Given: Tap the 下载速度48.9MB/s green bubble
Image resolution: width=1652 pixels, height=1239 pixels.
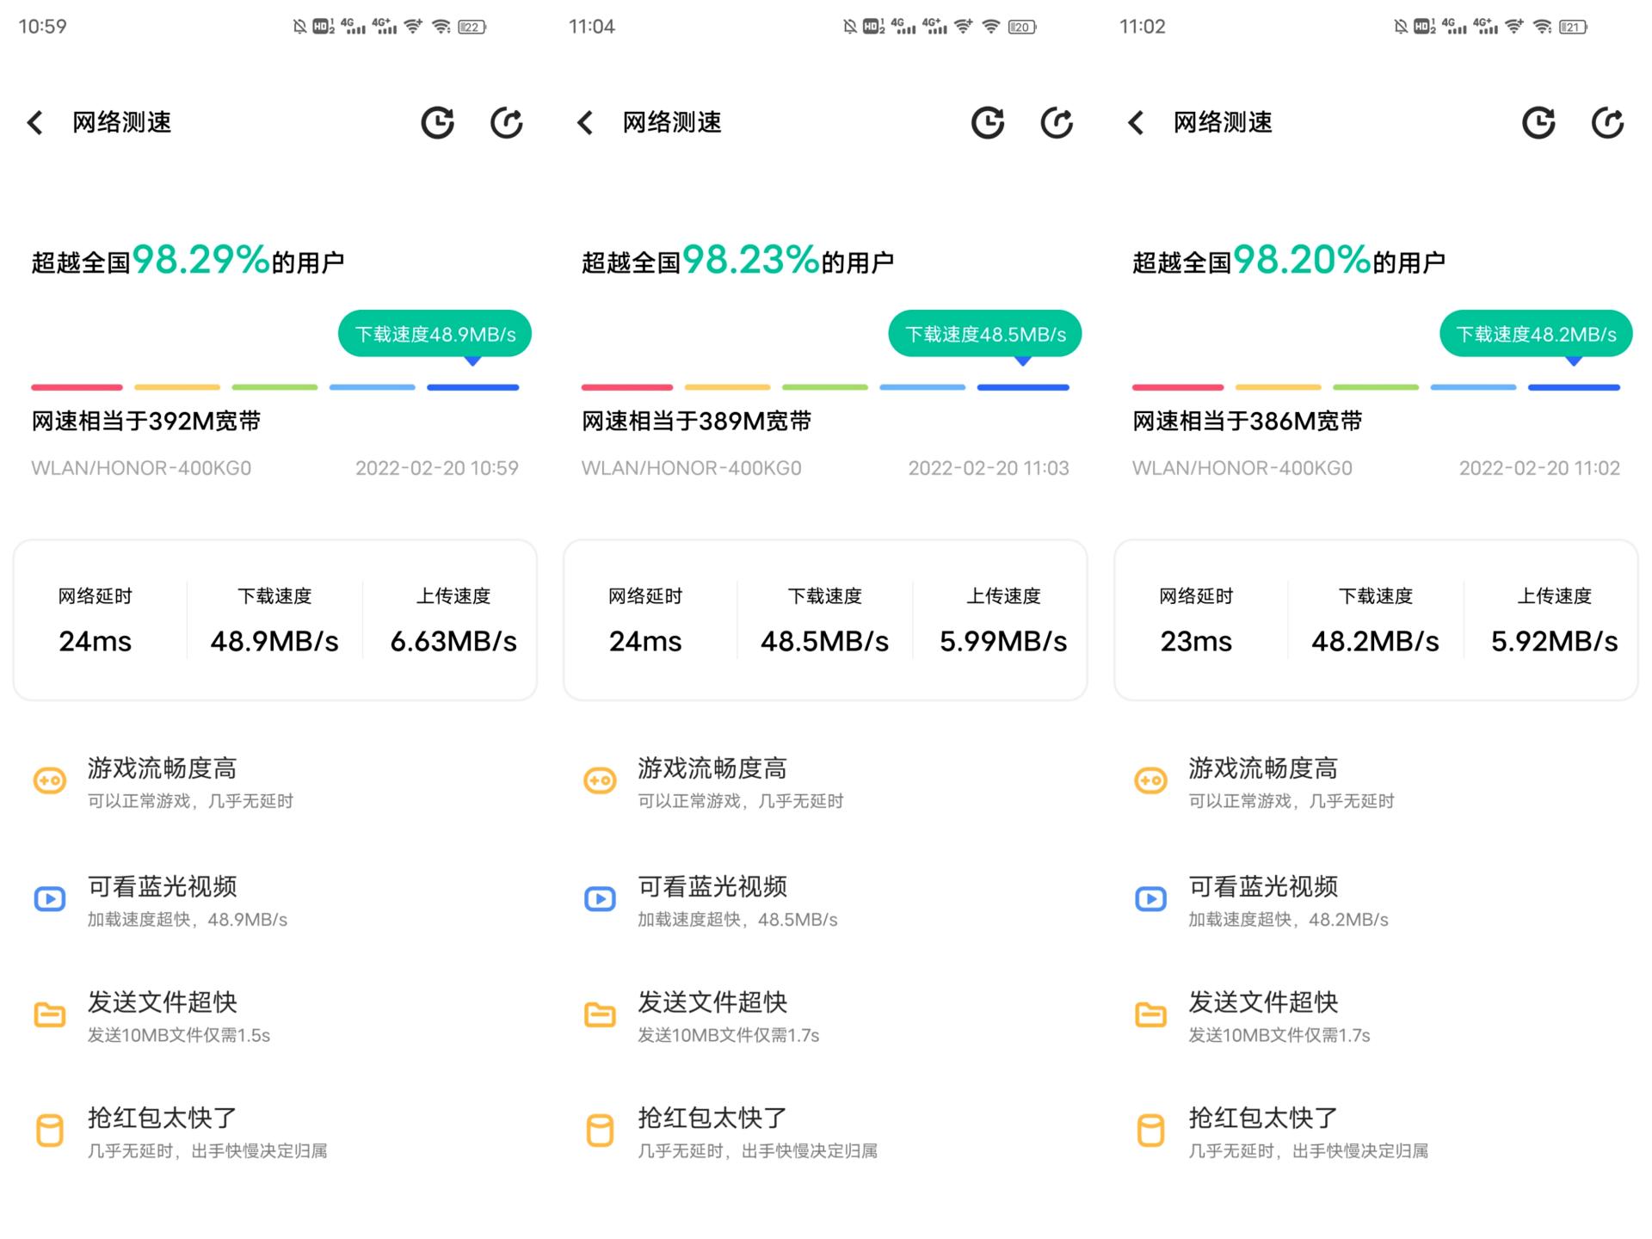Looking at the screenshot, I should coord(435,334).
